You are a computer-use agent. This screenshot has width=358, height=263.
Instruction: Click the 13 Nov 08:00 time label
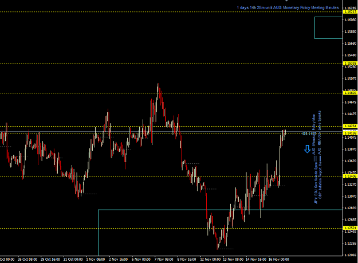[233, 260]
